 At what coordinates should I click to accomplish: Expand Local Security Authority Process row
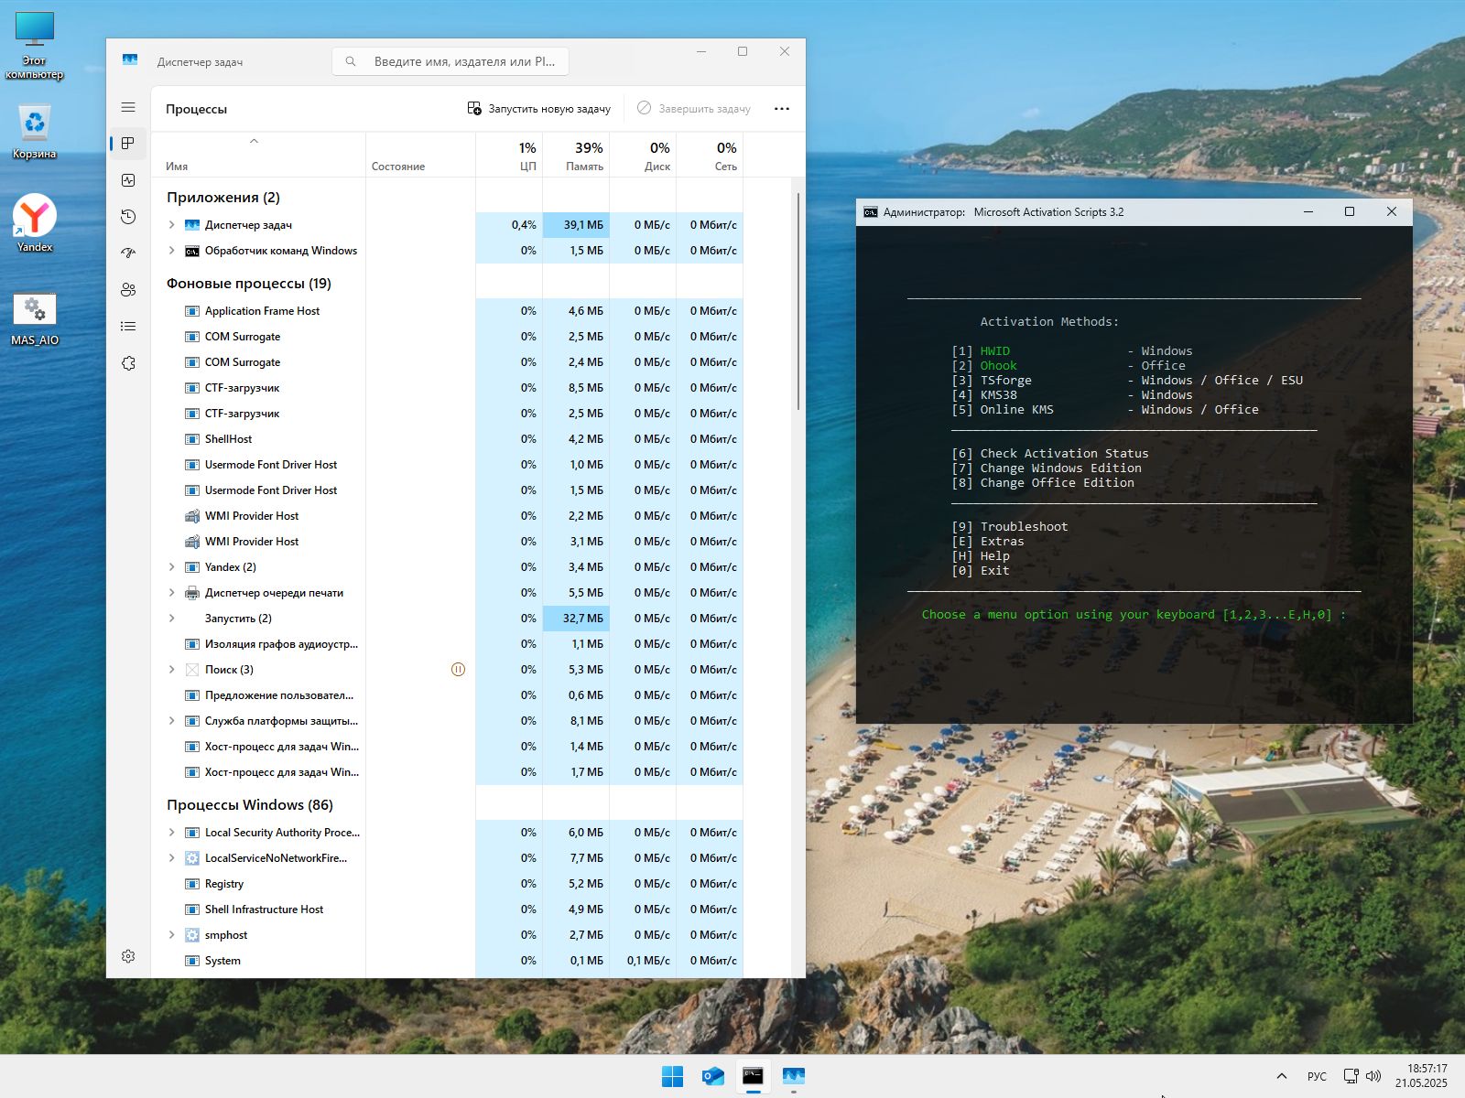coord(171,833)
